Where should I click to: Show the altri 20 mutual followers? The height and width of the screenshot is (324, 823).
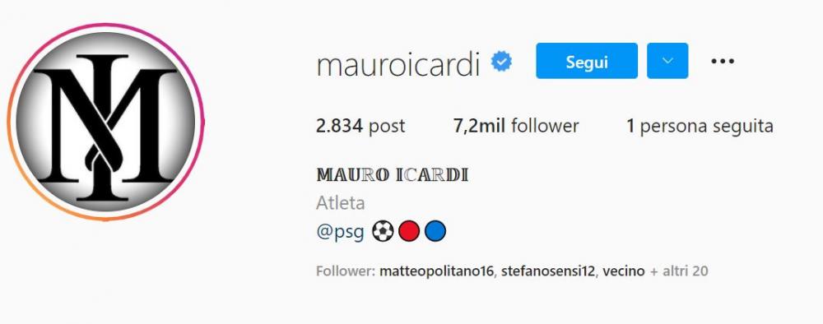[679, 271]
